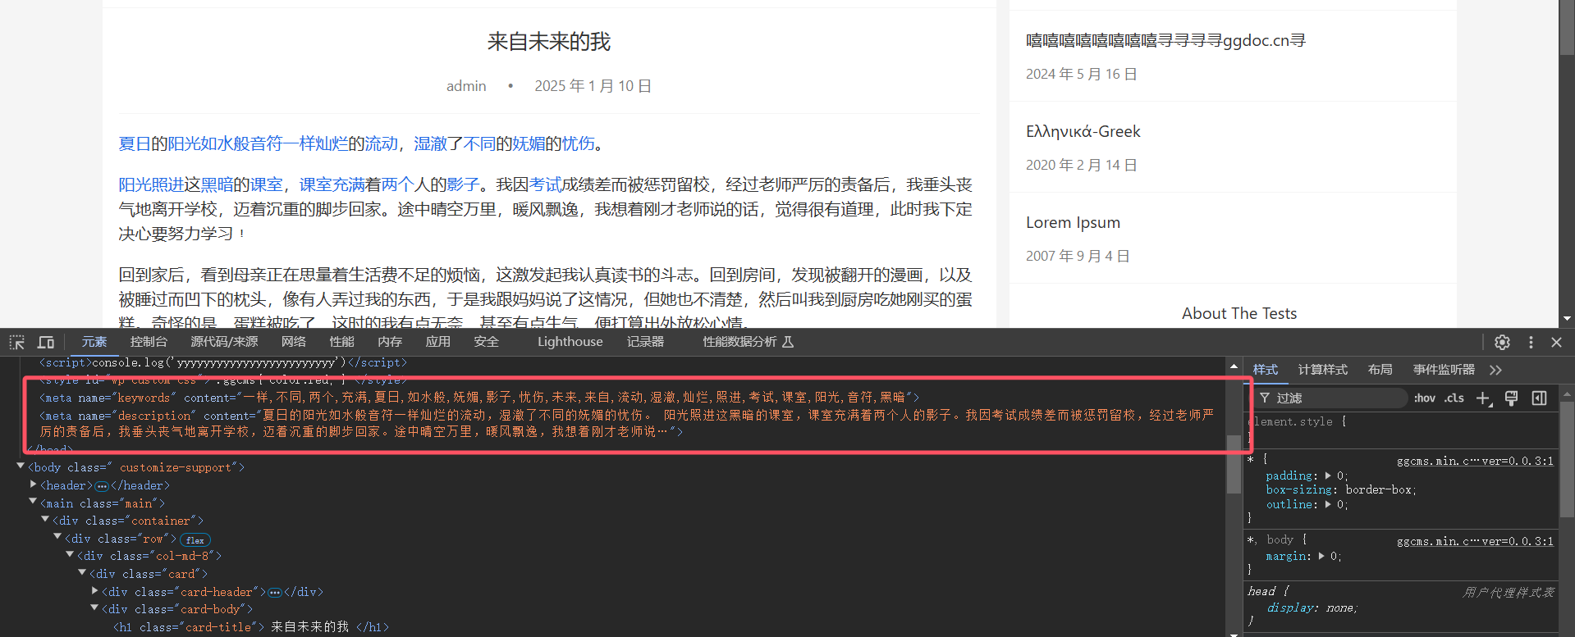This screenshot has height=637, width=1575.
Task: Select the 计算样式 Computed tab
Action: (x=1322, y=370)
